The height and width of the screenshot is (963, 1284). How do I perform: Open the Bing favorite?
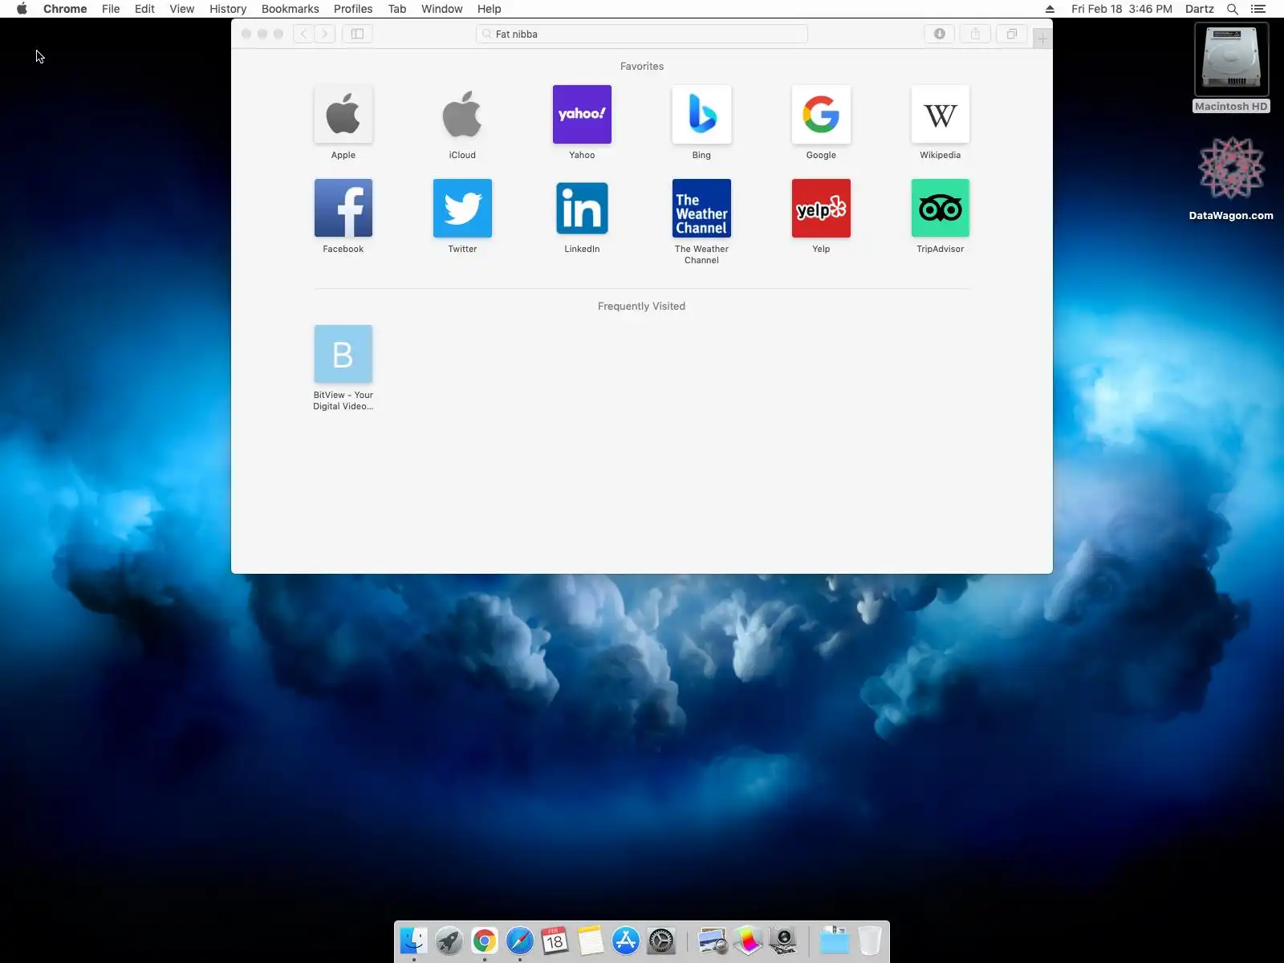[701, 115]
